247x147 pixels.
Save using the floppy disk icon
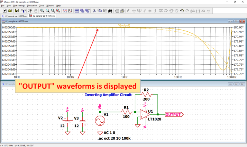(x=17, y=11)
